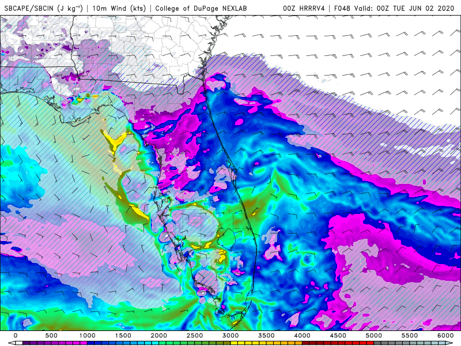Image resolution: width=461 pixels, height=346 pixels.
Task: Click the left arrow end of color bar
Action: pyautogui.click(x=12, y=343)
